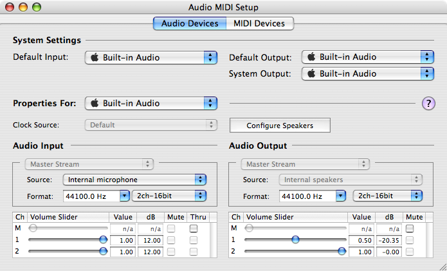Toggle Thru for input master channel
Viewport: 447px width, 271px height.
coord(194,229)
